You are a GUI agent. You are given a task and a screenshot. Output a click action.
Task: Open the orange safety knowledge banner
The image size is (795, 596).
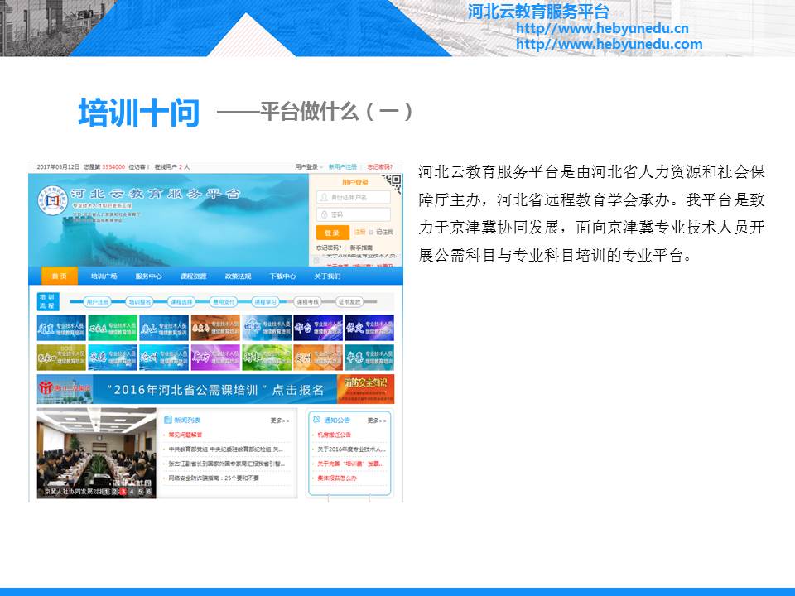point(365,389)
